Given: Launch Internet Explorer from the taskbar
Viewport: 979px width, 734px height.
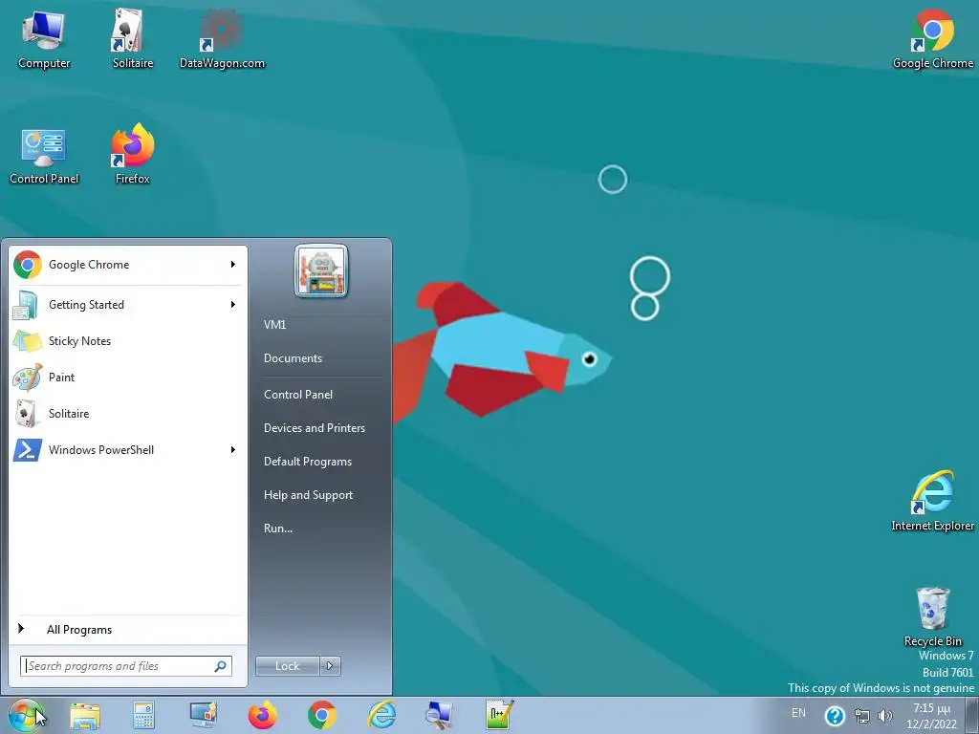Looking at the screenshot, I should coord(381,715).
